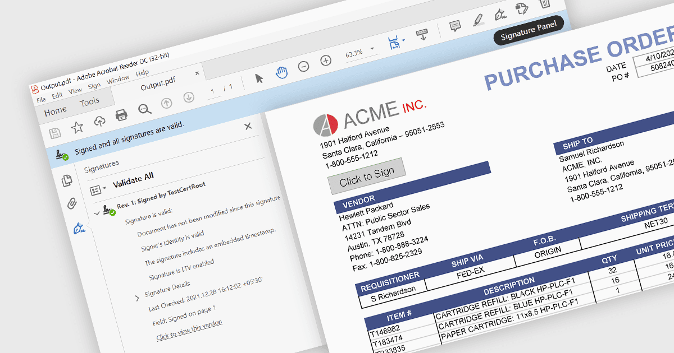The width and height of the screenshot is (674, 353).
Task: Switch to the Tools tab
Action: (89, 101)
